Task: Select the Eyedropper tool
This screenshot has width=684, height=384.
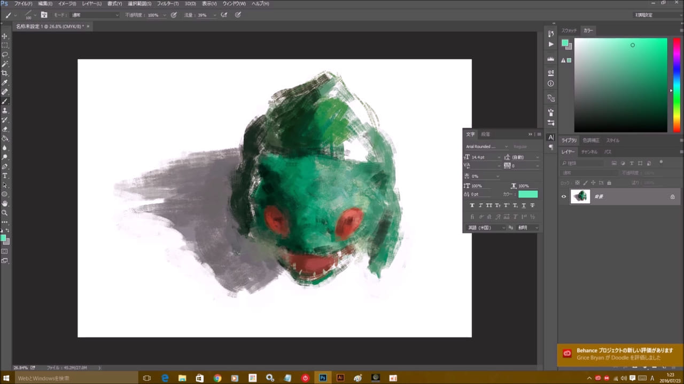Action: [x=5, y=83]
